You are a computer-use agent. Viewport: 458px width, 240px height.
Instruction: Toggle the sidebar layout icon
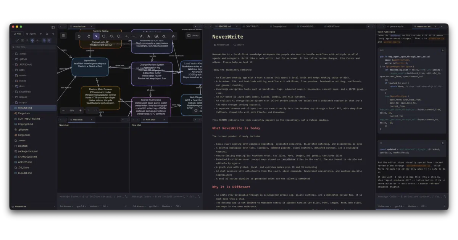(53, 27)
